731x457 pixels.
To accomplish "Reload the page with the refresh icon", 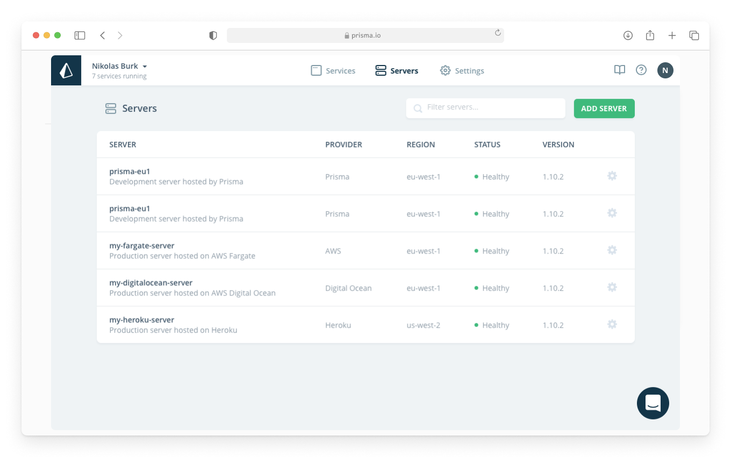I will coord(498,33).
